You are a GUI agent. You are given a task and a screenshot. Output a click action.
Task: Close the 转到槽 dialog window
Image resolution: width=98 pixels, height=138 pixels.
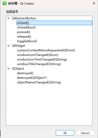(94, 4)
